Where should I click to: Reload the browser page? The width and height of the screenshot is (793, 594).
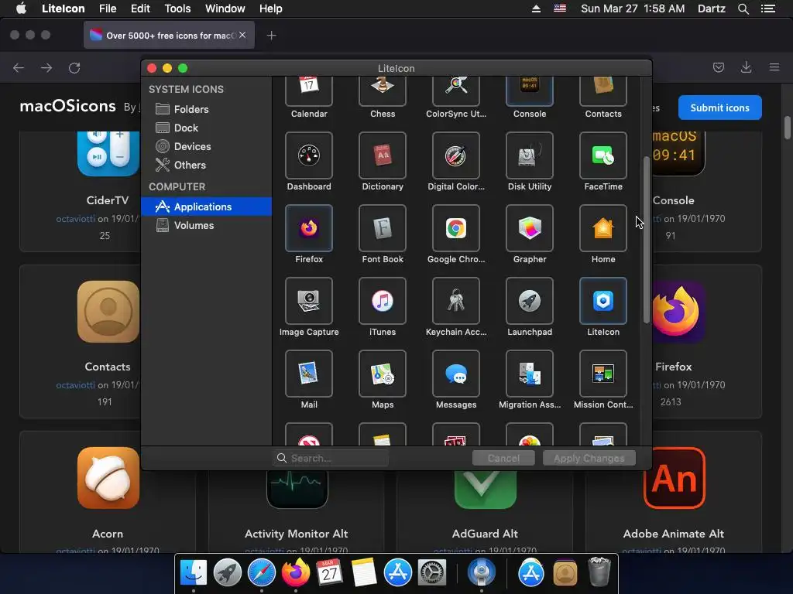[x=74, y=68]
